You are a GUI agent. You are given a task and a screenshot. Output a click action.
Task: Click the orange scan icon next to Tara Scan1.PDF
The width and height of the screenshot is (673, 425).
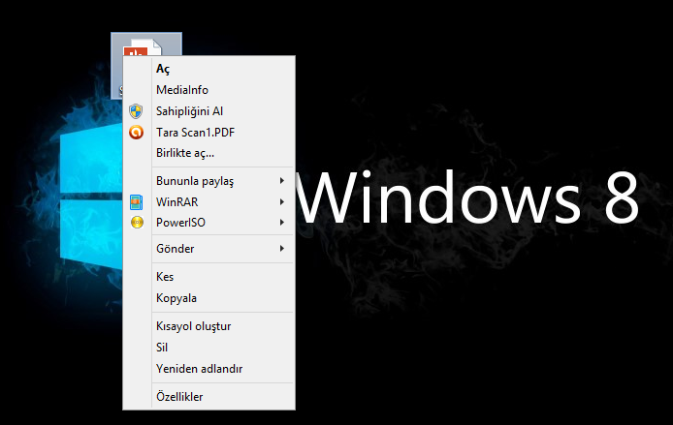[x=136, y=132]
